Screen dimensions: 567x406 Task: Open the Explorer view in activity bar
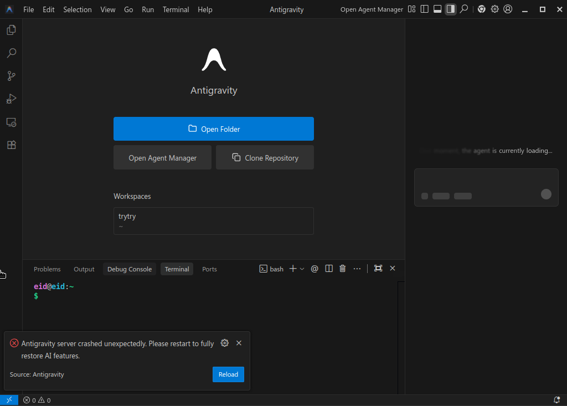coord(11,30)
